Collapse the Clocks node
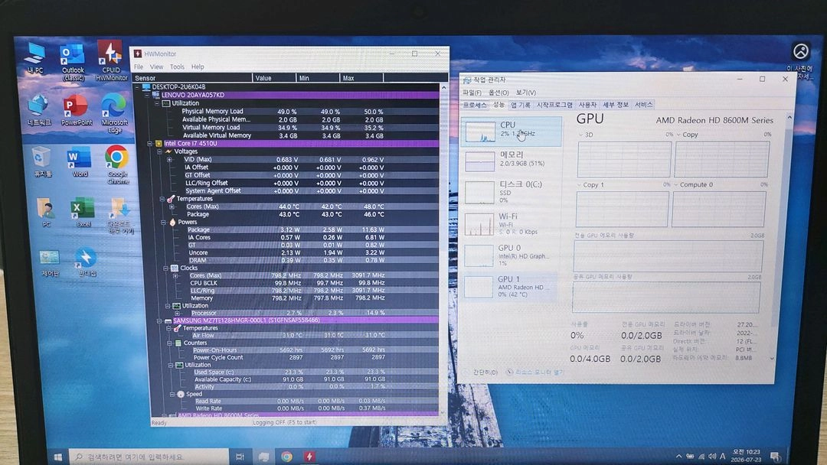Viewport: 827px width, 465px height. point(165,268)
